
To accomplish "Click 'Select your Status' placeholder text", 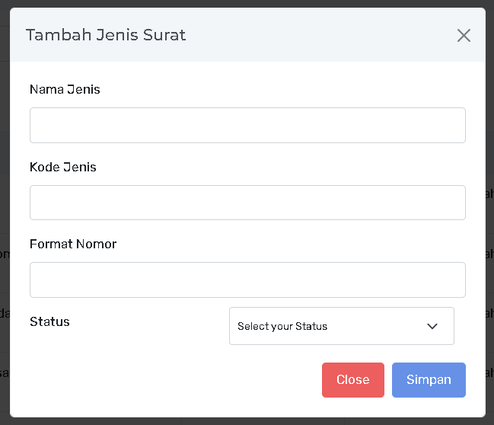I will 282,326.
